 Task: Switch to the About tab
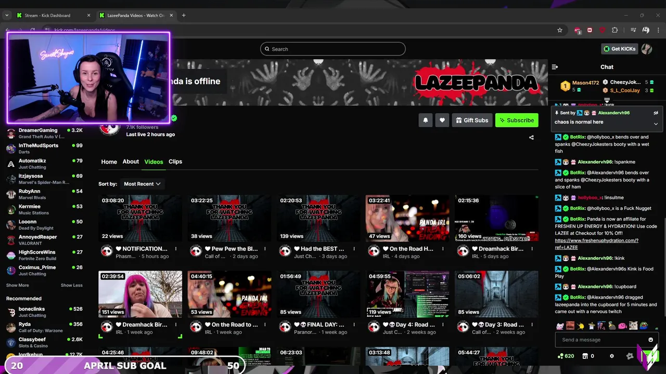pos(131,162)
